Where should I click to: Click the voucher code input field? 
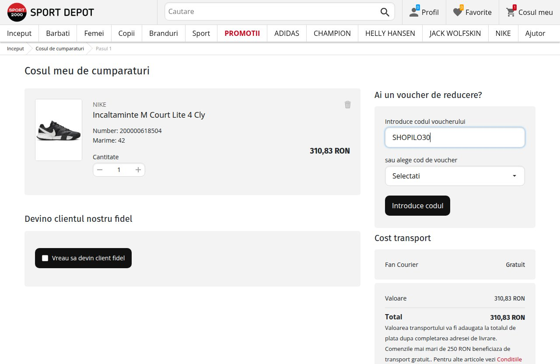point(455,137)
